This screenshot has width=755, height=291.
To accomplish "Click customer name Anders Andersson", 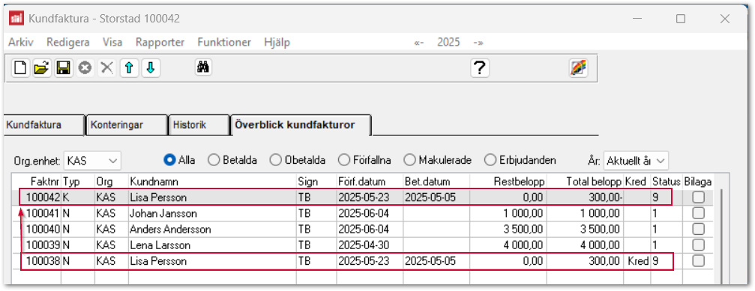I will pos(170,229).
